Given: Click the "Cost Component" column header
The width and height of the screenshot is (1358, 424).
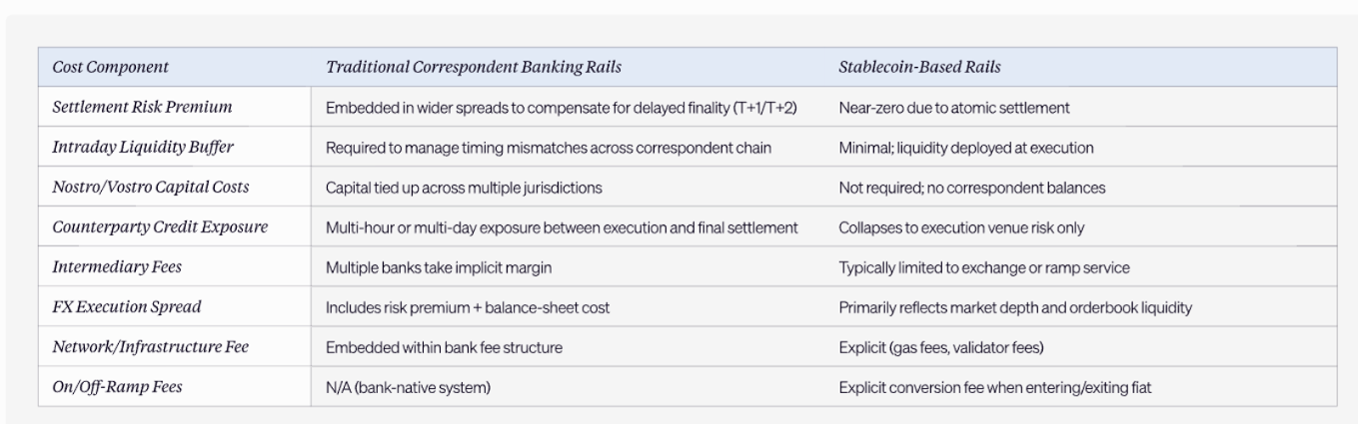Looking at the screenshot, I should tap(111, 67).
